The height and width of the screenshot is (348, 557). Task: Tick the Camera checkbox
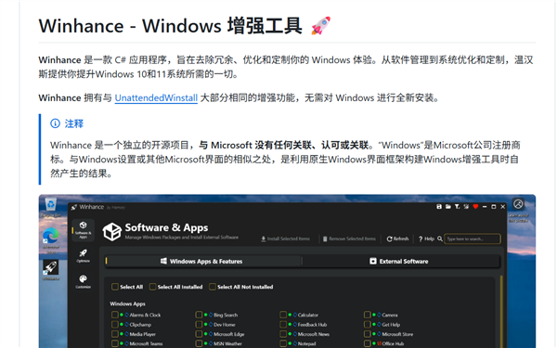tap(368, 315)
